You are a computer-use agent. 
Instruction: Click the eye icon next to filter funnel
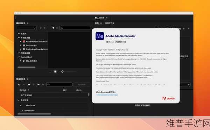point(57,28)
